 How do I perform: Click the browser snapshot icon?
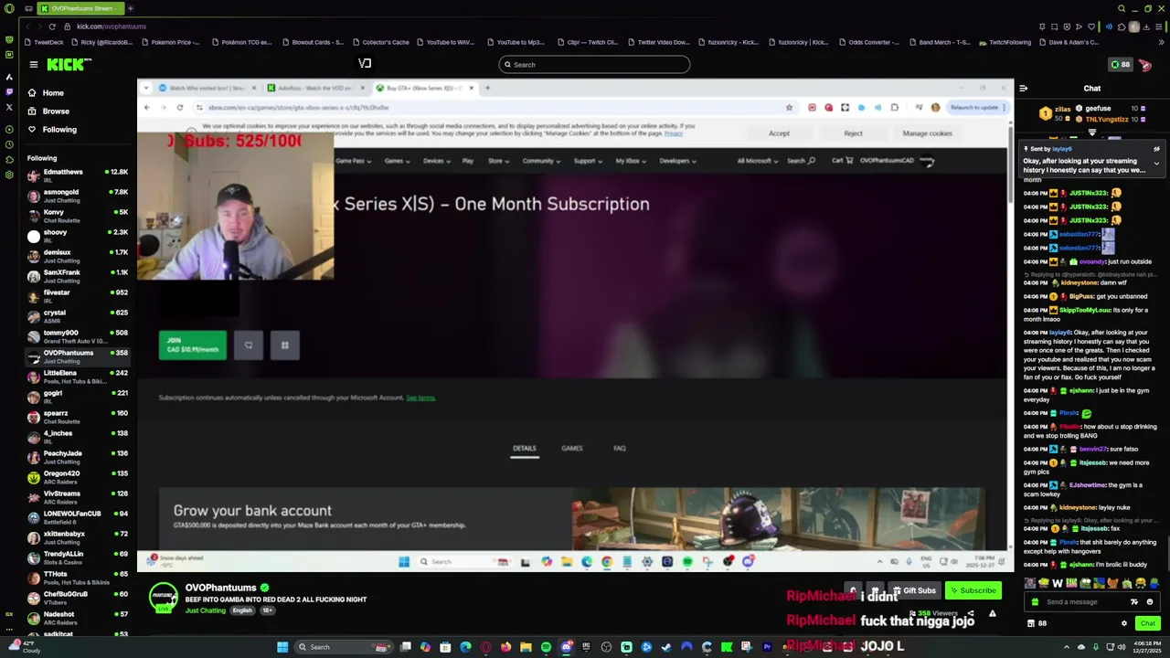(x=1054, y=27)
